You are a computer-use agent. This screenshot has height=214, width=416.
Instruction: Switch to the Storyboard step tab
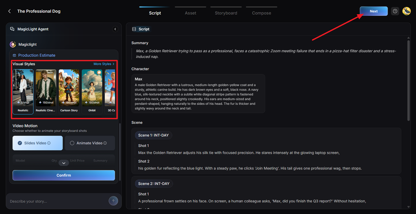coord(226,13)
